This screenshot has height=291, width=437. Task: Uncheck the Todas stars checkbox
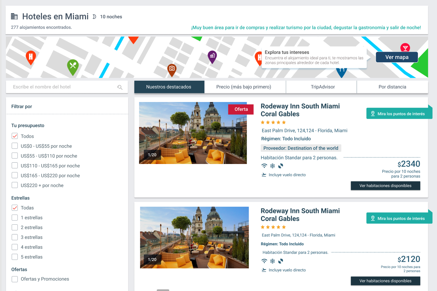pos(15,208)
